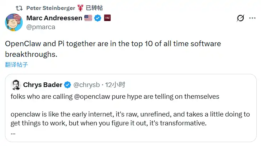Click the a16z affiliation badge
This screenshot has width=261, height=146.
click(107, 18)
